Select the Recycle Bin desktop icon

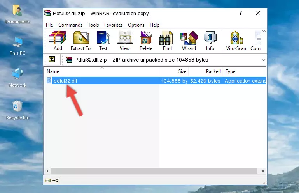tap(18, 110)
